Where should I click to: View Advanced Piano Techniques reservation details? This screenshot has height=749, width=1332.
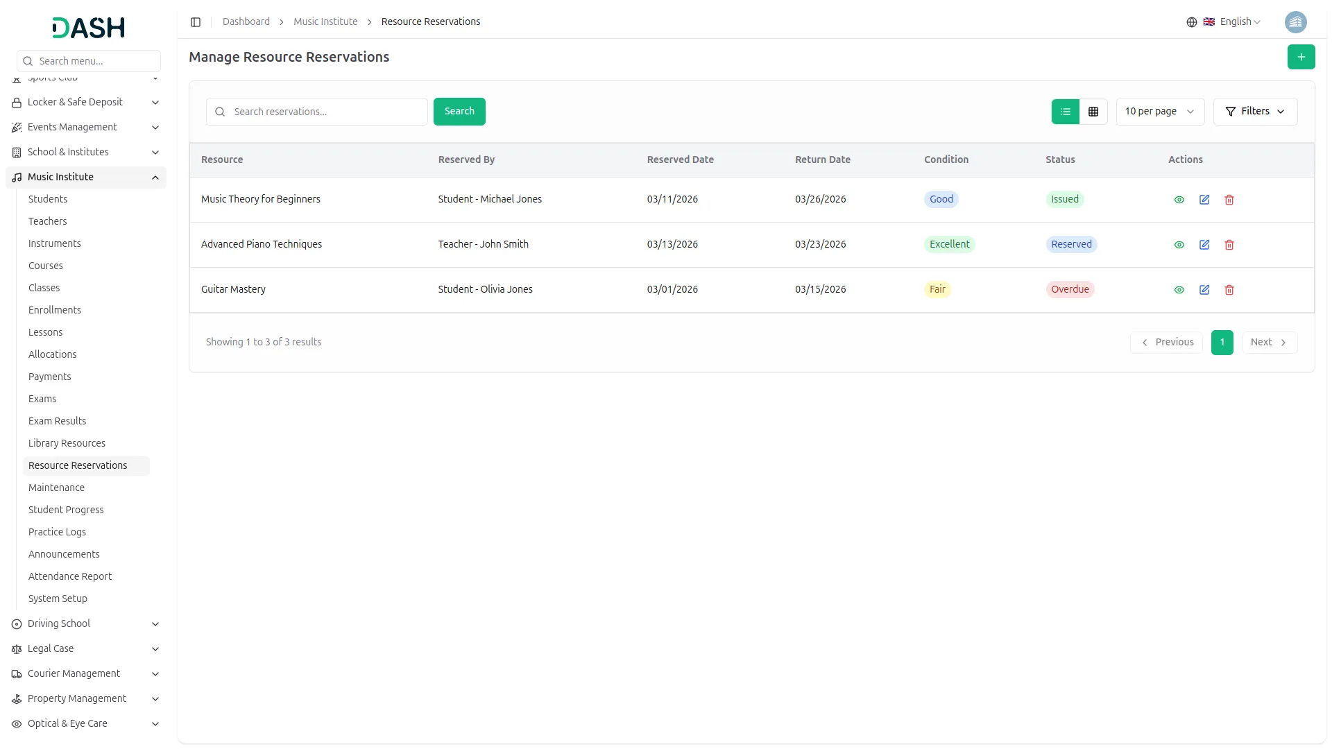1179,245
